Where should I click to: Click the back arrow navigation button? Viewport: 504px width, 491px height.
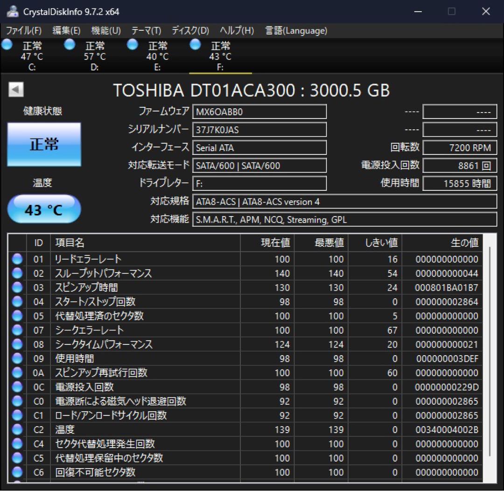pos(15,88)
